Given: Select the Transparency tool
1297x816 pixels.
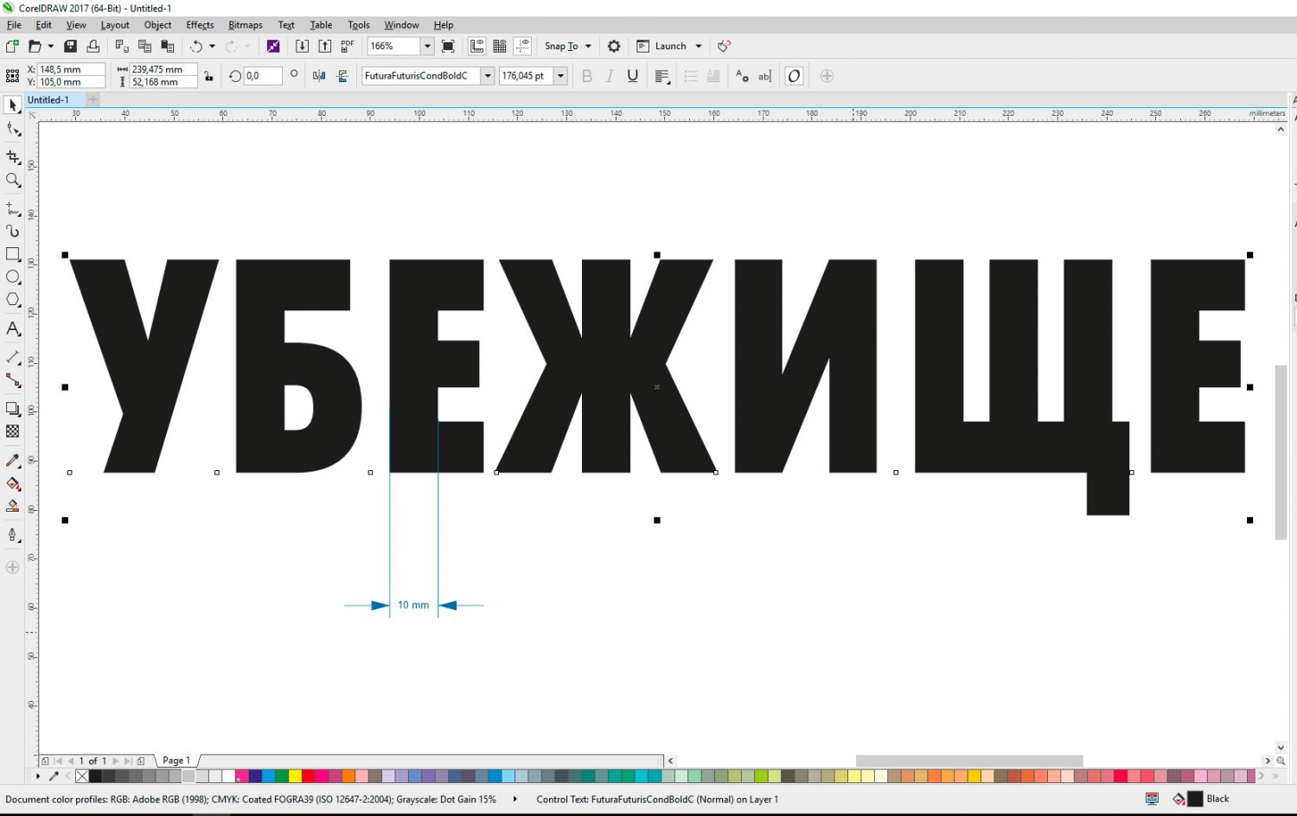Looking at the screenshot, I should point(13,431).
